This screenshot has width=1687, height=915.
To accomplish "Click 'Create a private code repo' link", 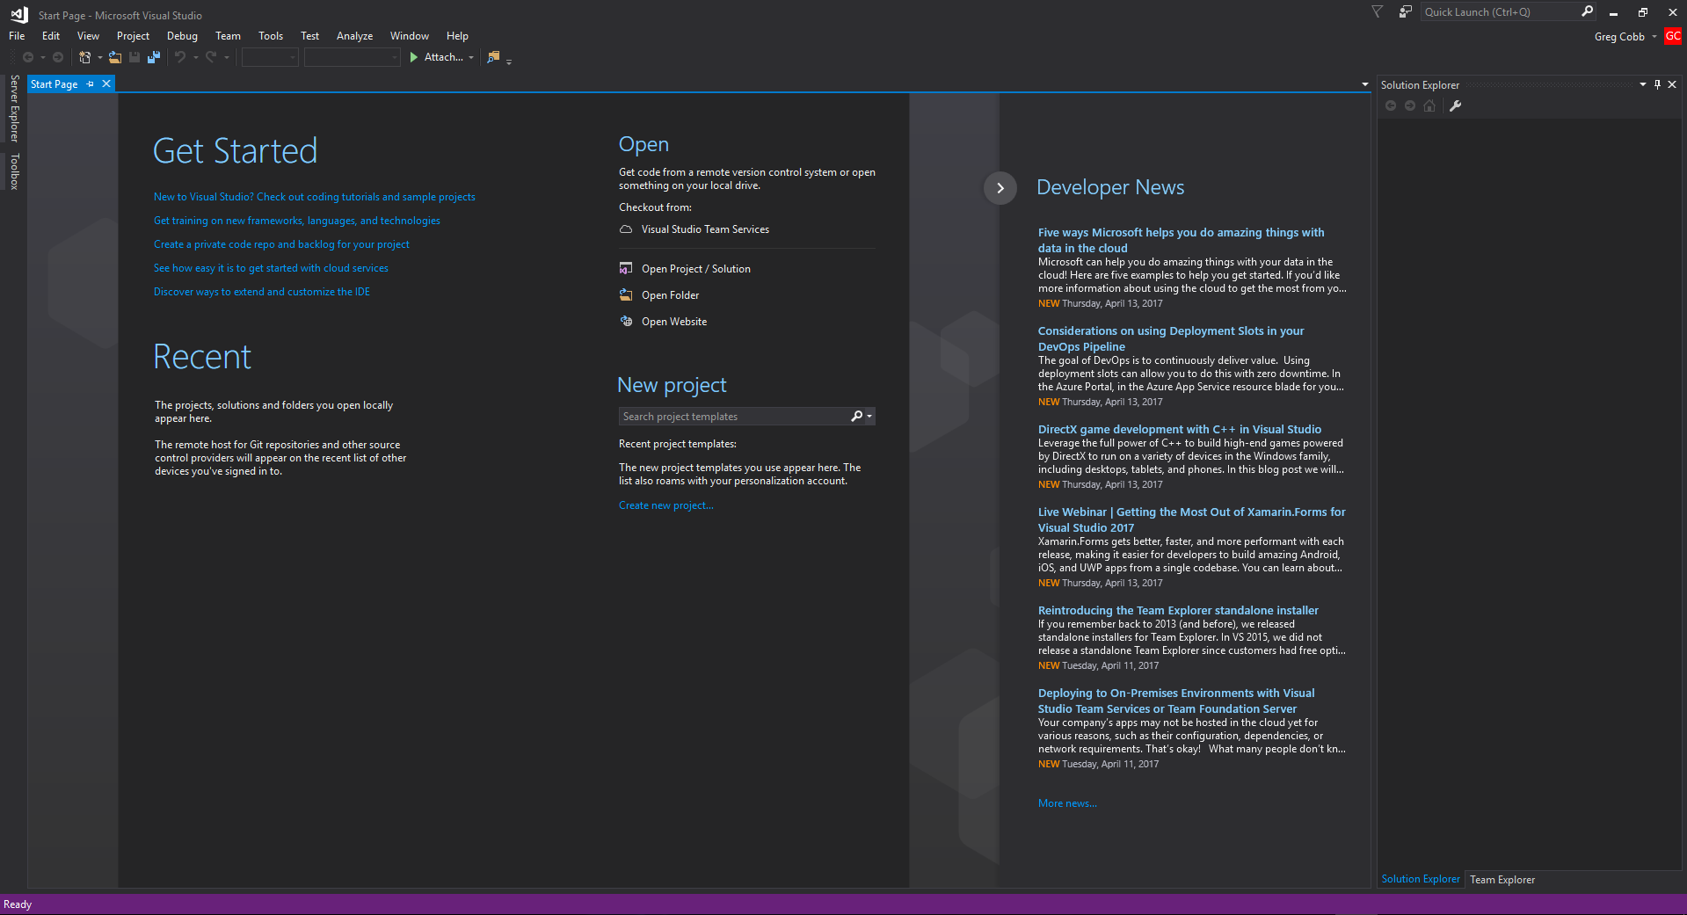I will [281, 244].
